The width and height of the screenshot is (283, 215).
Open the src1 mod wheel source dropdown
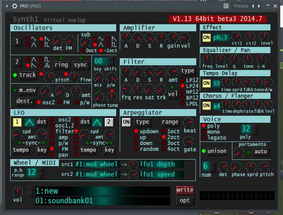[97, 164]
